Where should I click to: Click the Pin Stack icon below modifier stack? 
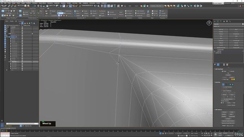(215, 65)
